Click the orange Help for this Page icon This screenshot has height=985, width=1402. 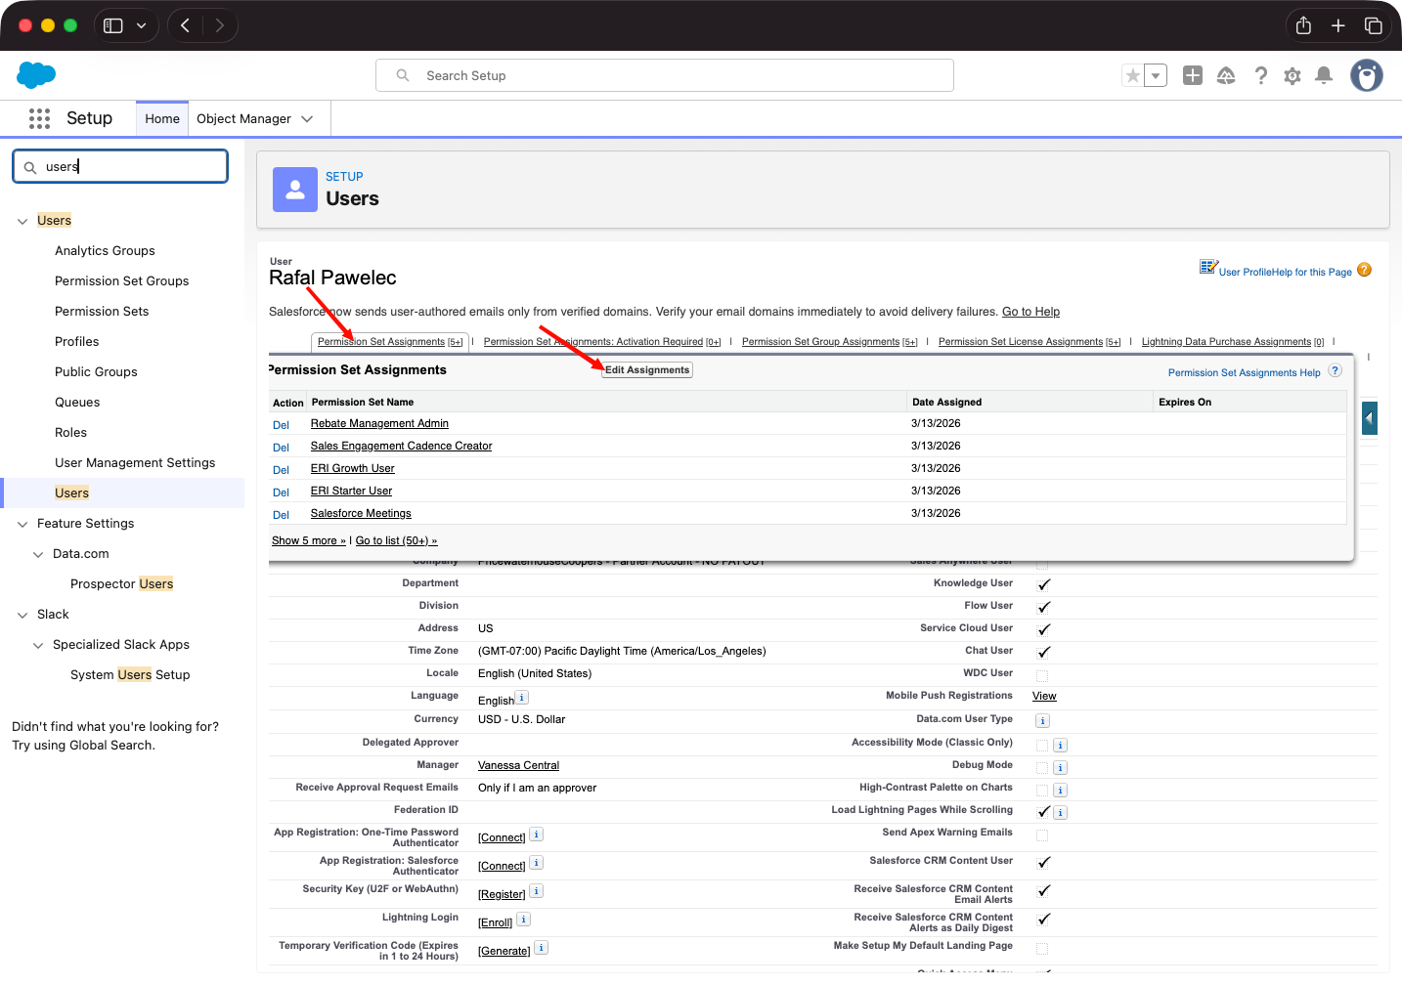(1365, 269)
